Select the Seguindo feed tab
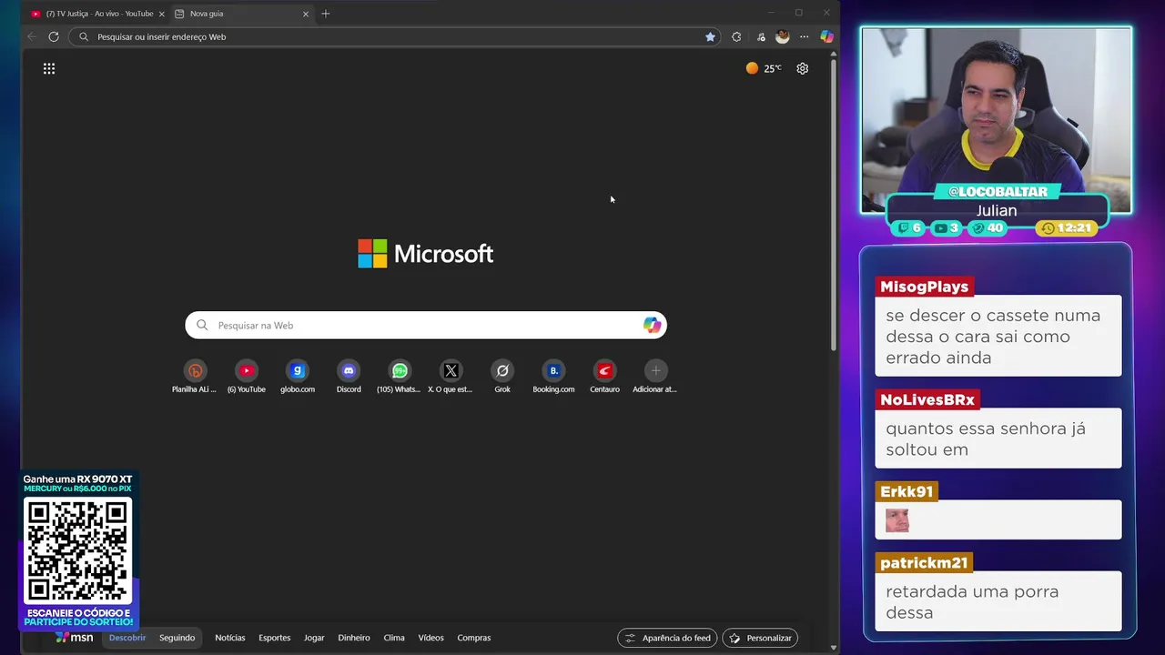This screenshot has width=1165, height=655. click(x=177, y=638)
